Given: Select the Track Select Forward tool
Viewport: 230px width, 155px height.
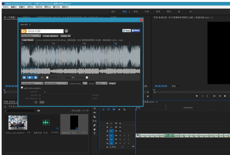Looking at the screenshot, I should (x=95, y=108).
